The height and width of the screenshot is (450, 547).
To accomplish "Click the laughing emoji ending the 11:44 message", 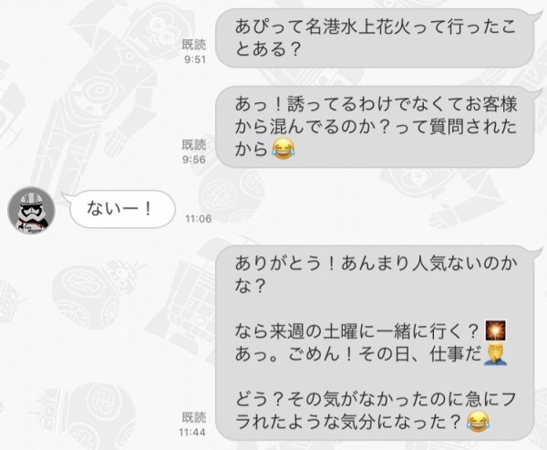I will 479,422.
